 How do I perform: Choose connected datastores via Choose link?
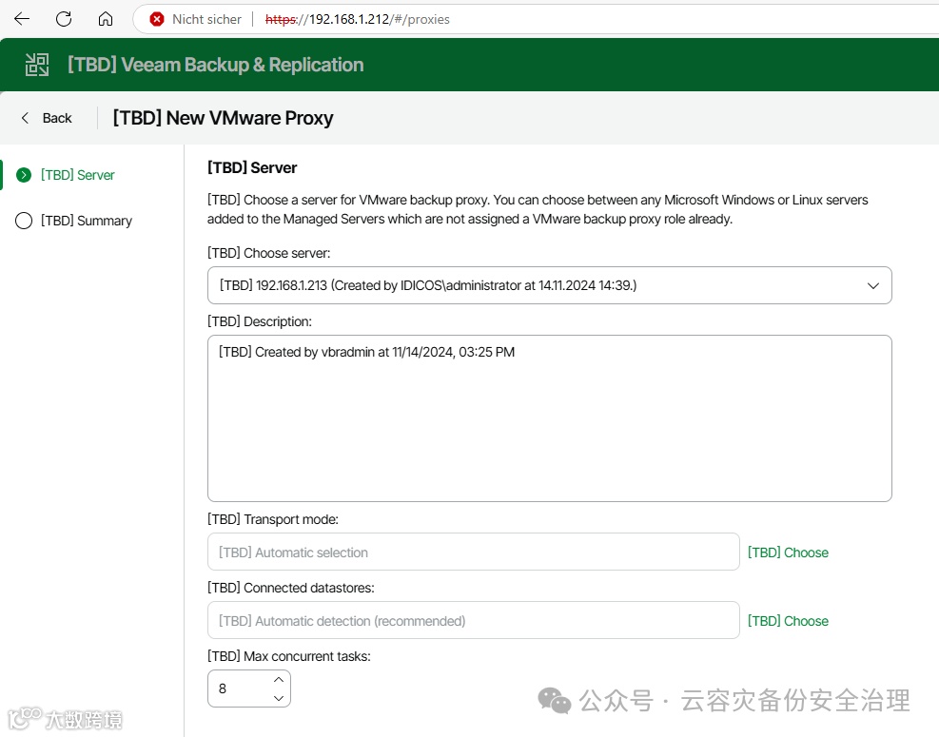(788, 621)
